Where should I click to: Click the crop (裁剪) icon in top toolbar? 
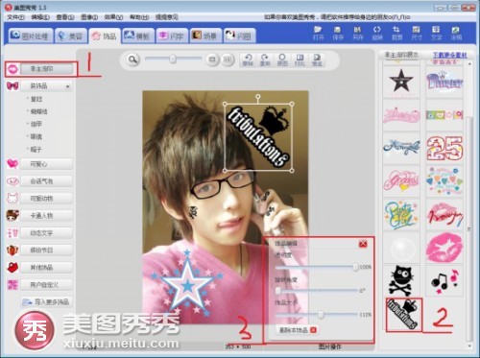point(396,33)
